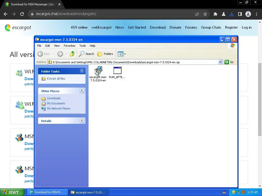Open the Help menu in Explorer
The height and width of the screenshot is (196, 262).
pos(92,46)
